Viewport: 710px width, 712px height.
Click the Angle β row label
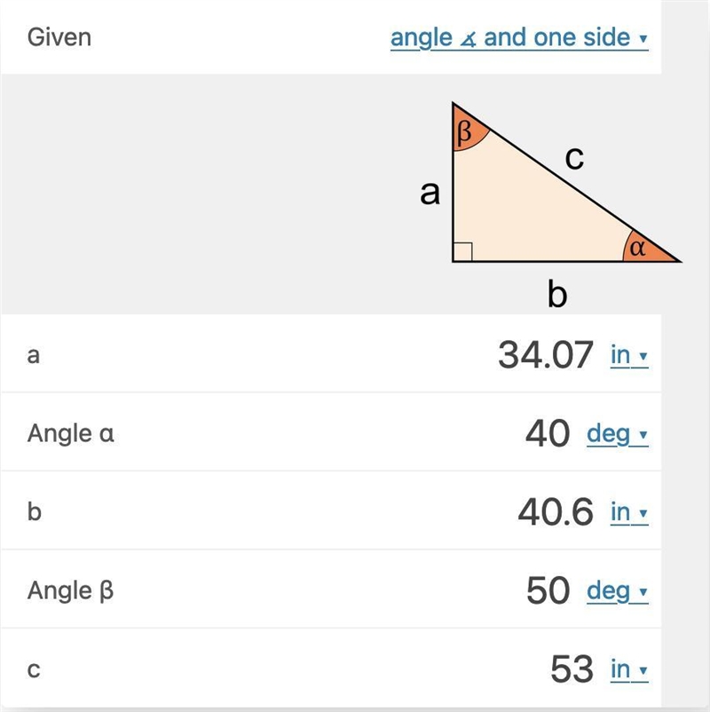pyautogui.click(x=70, y=590)
